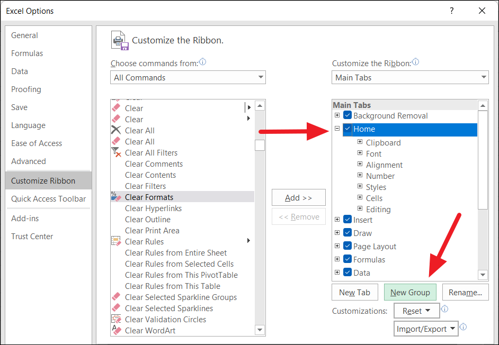This screenshot has height=345, width=499.
Task: Click the New Group button
Action: [x=410, y=292]
